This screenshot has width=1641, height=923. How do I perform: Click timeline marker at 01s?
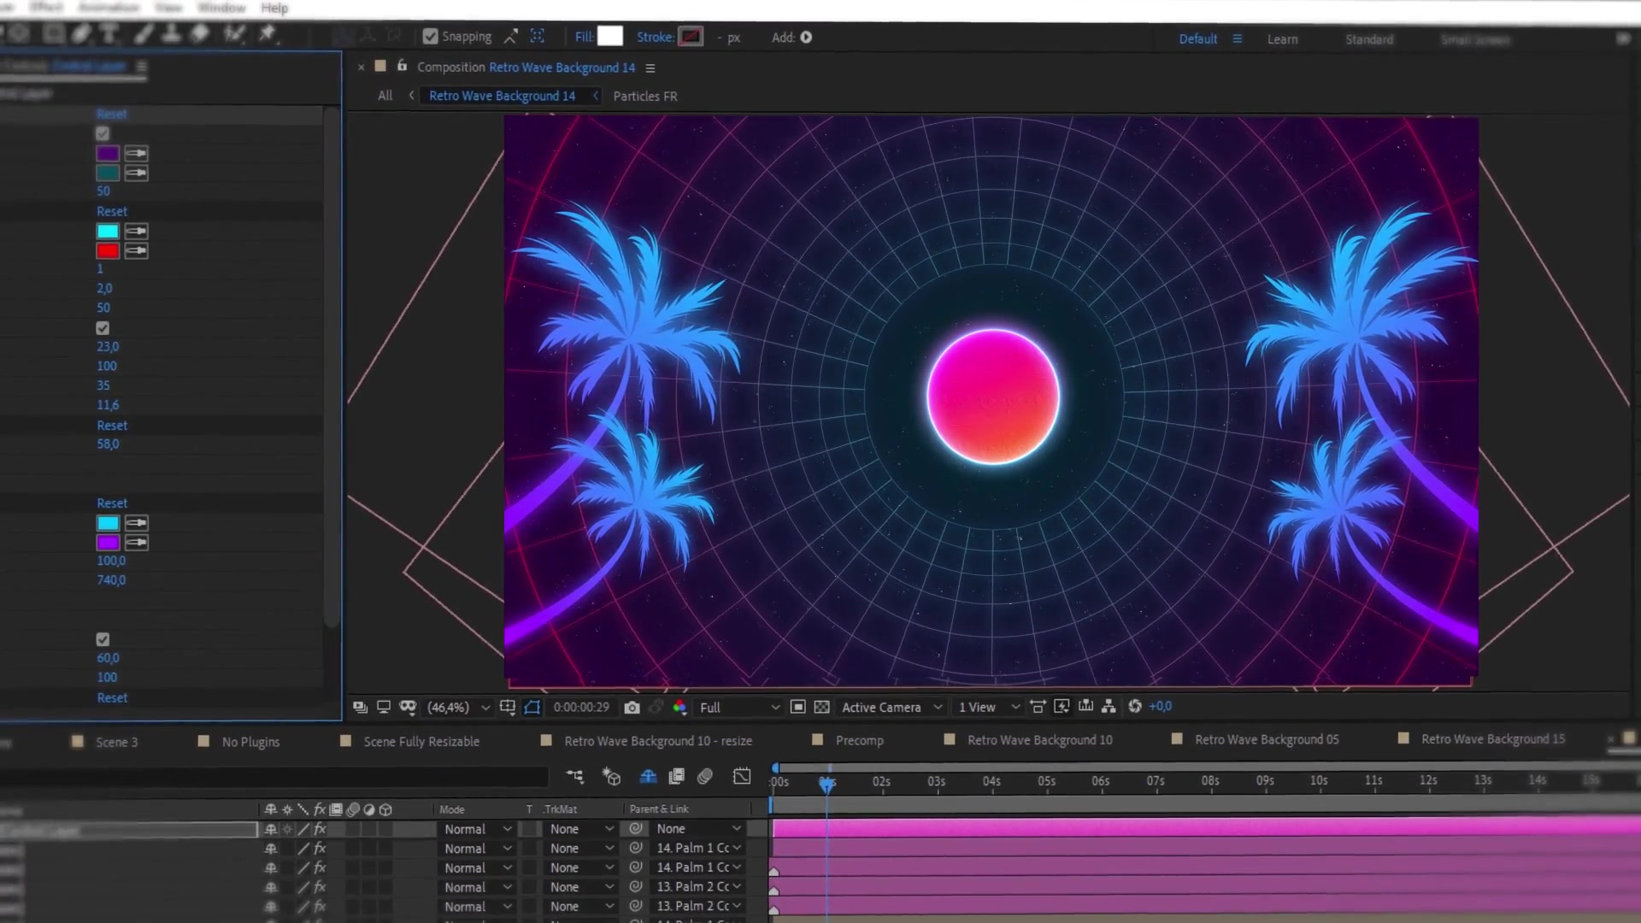click(827, 782)
